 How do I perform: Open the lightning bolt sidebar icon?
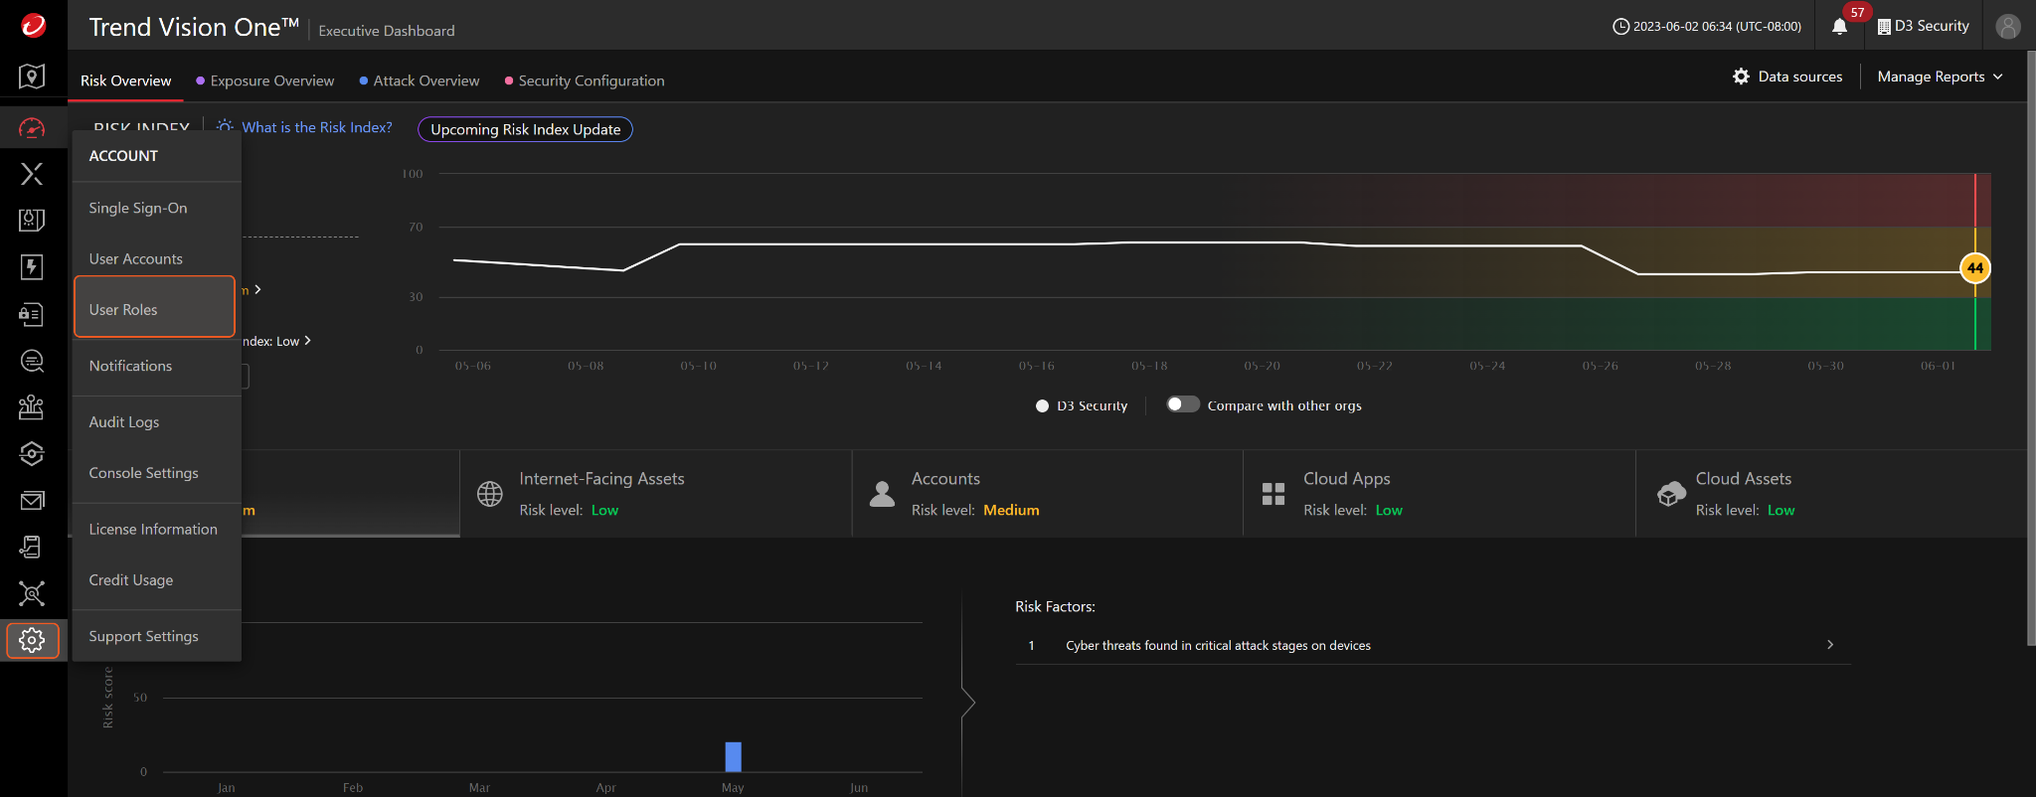pyautogui.click(x=32, y=266)
